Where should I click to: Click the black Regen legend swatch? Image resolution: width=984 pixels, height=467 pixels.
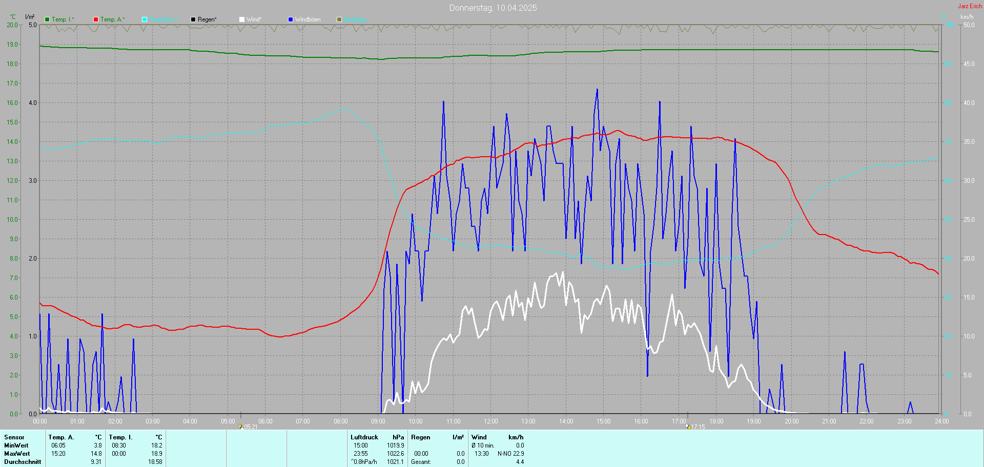point(193,19)
